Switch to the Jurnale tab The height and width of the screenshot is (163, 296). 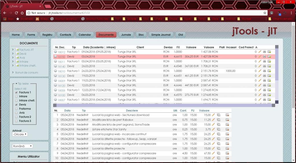[126, 35]
